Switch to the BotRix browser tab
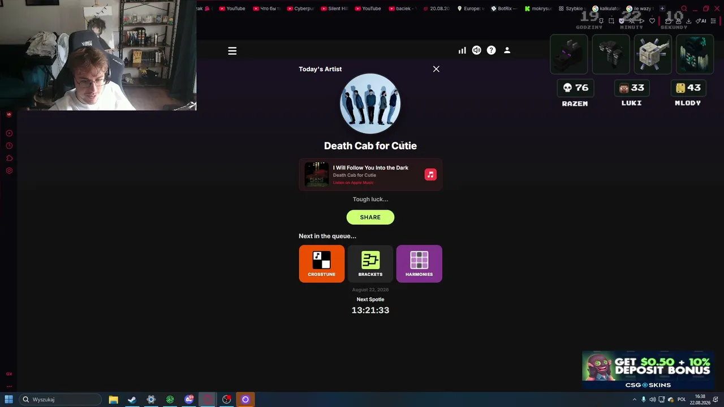The image size is (724, 407). (504, 8)
